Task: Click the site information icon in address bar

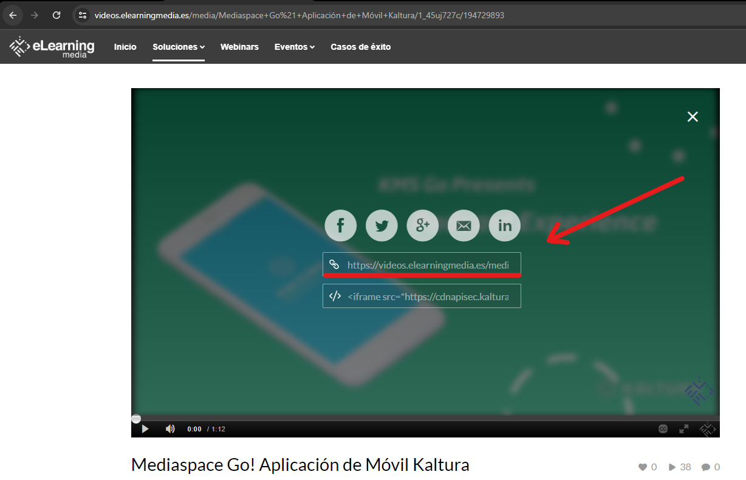Action: point(83,15)
